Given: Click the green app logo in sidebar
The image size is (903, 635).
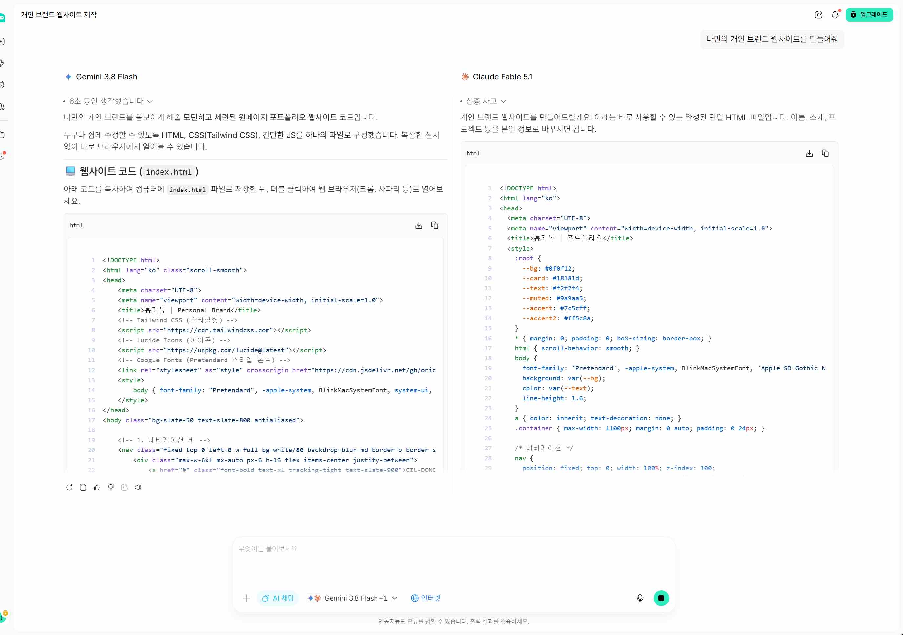Looking at the screenshot, I should pos(2,18).
